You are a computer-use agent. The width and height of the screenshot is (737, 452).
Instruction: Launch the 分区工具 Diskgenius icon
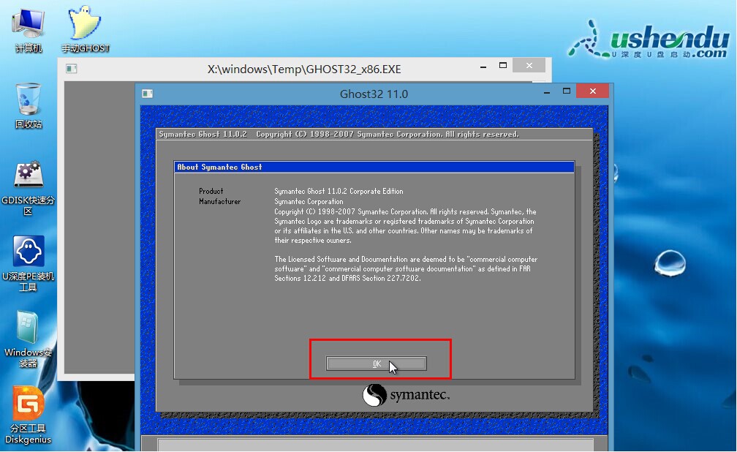[x=29, y=415]
